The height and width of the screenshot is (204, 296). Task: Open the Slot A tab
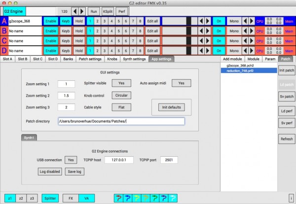7,59
